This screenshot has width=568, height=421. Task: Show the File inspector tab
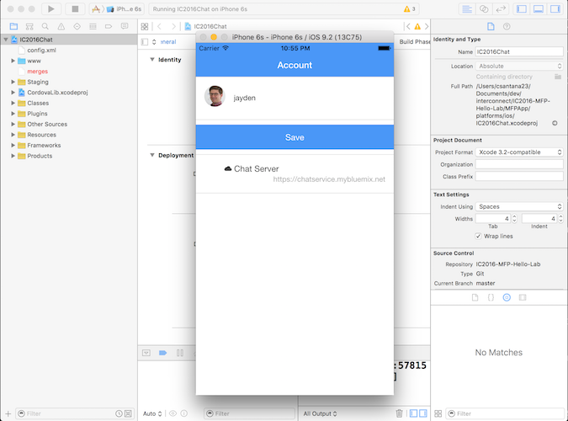[x=491, y=26]
